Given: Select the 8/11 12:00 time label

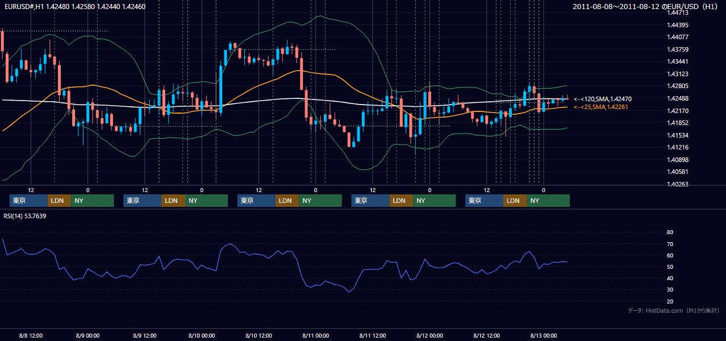Looking at the screenshot, I should [x=372, y=335].
